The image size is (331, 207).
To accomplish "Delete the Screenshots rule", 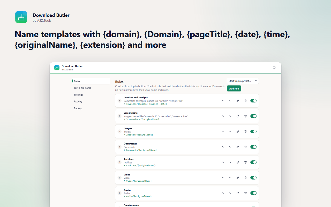I will 245,116.
